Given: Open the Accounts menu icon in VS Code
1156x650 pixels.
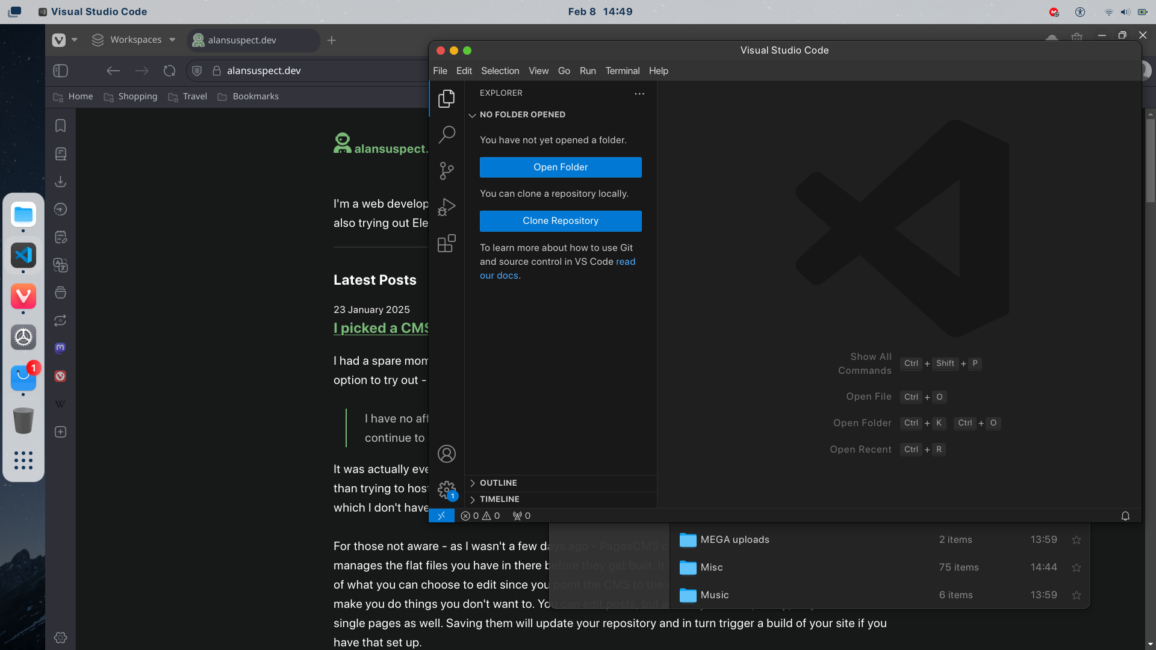Looking at the screenshot, I should coord(446,454).
